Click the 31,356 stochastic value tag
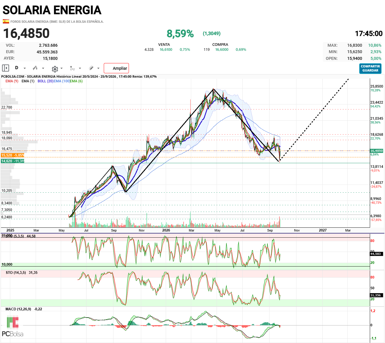This screenshot has height=343, width=385. click(376, 295)
